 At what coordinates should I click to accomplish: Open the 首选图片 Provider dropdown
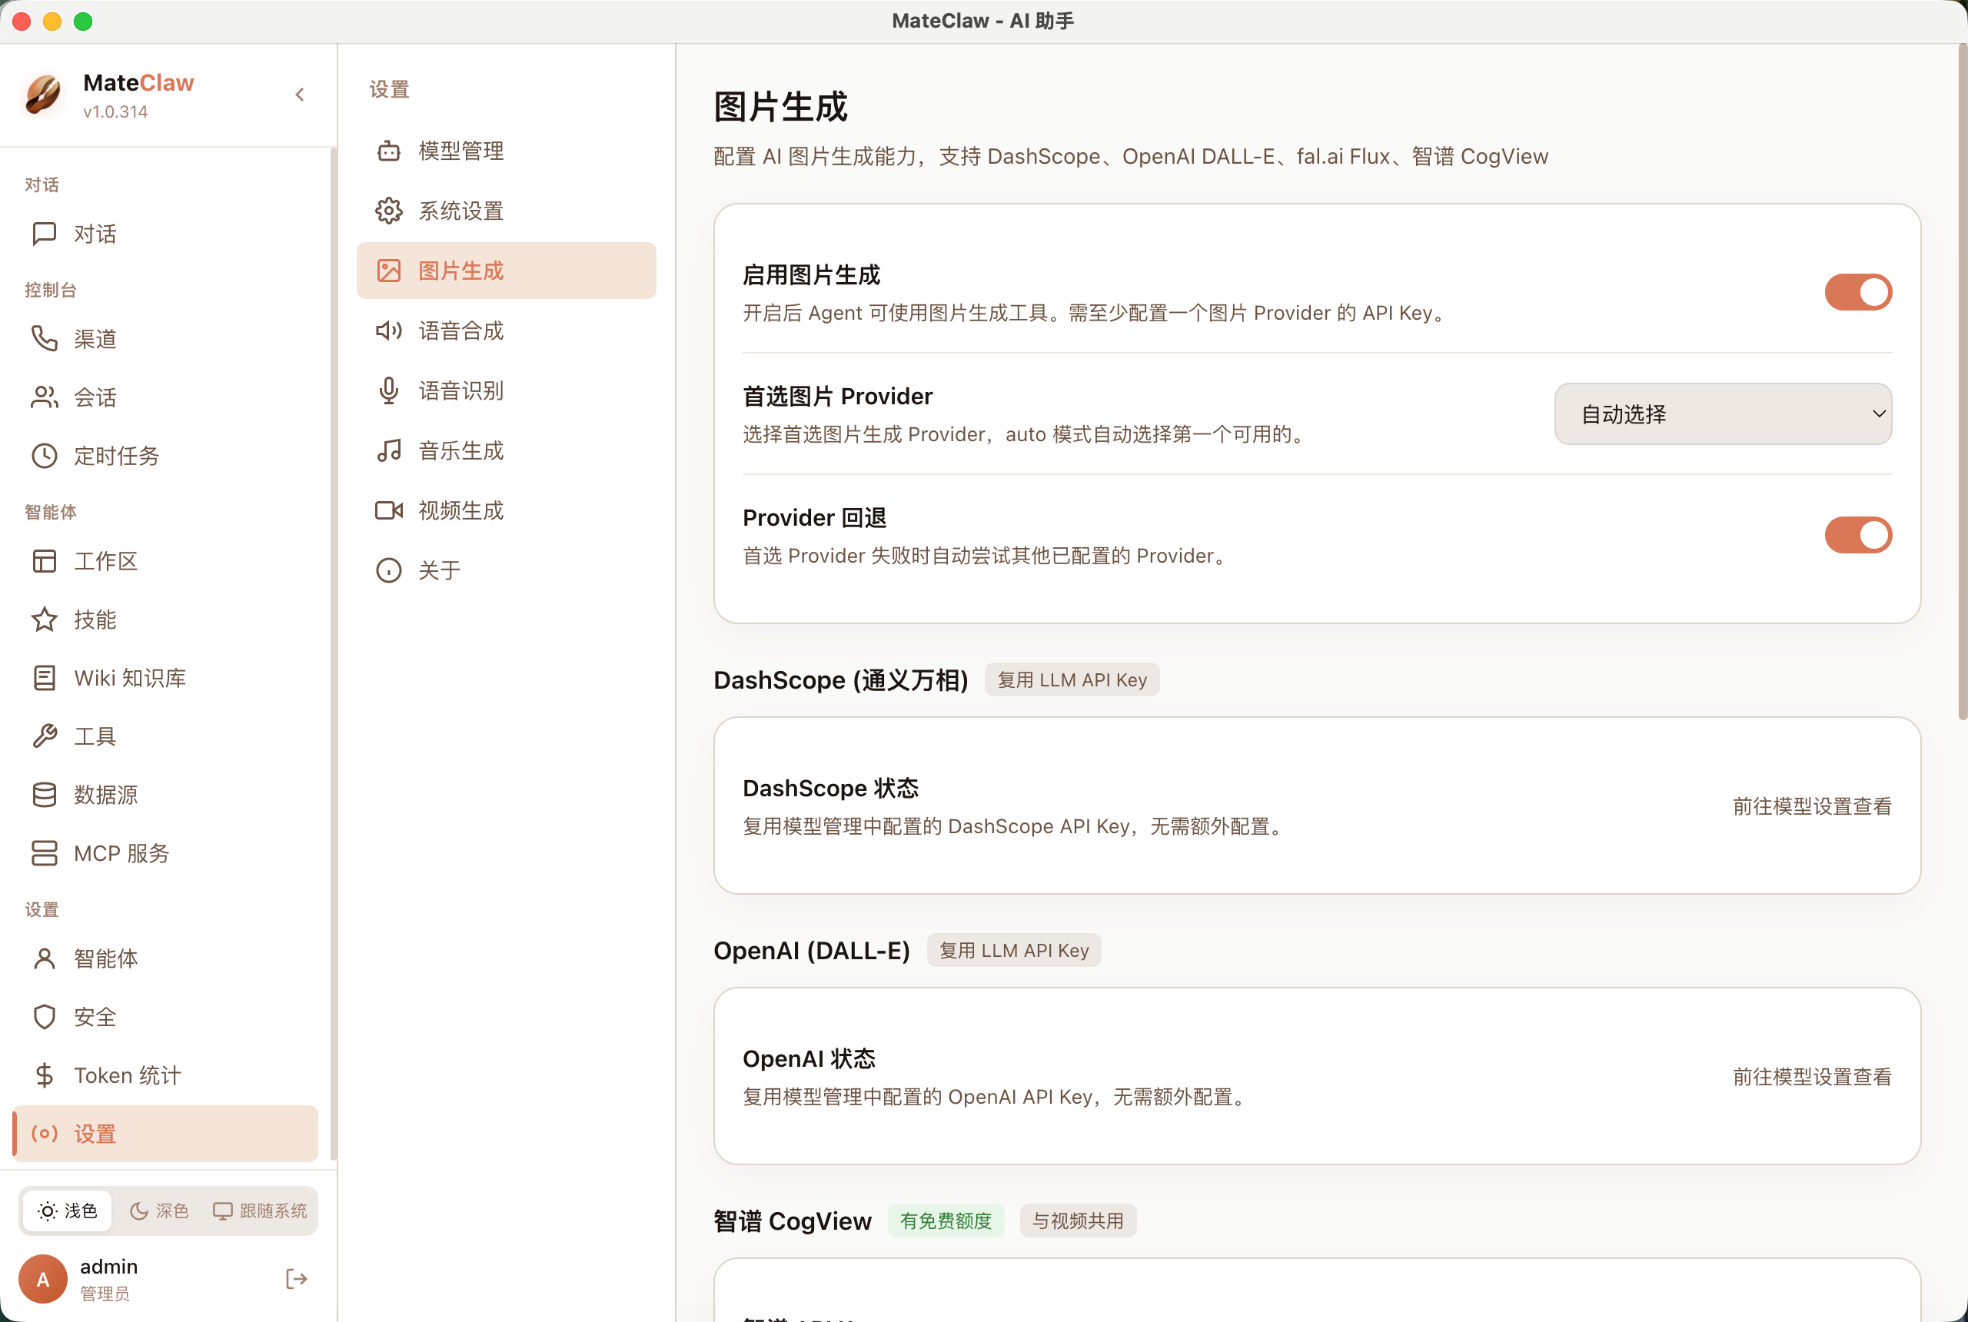(1722, 414)
